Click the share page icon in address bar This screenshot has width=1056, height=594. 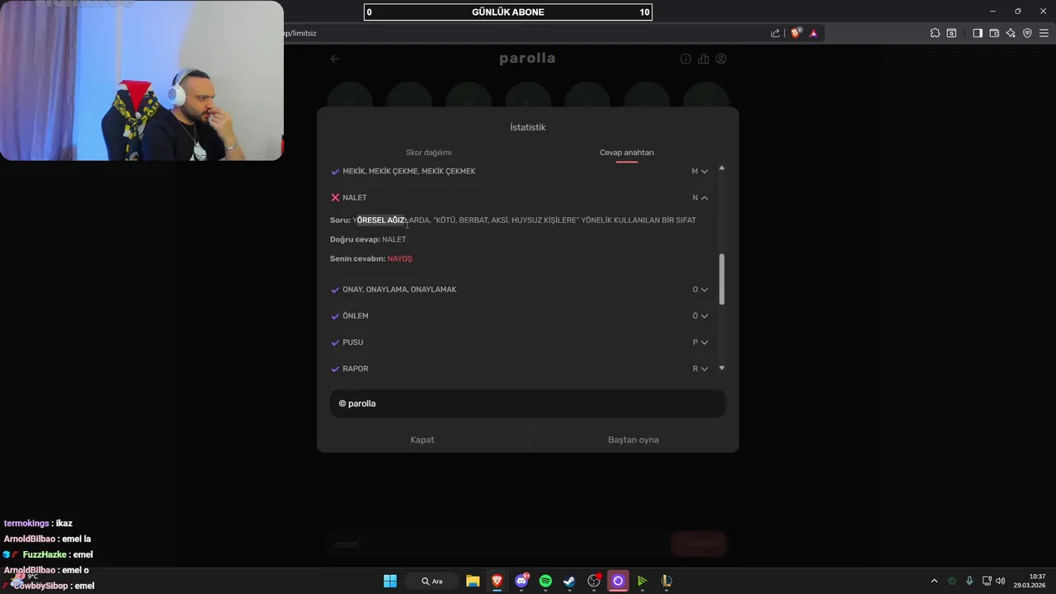click(775, 33)
